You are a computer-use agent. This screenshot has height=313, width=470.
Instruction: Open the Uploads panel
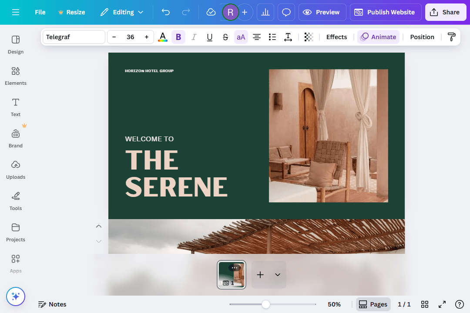(x=16, y=170)
